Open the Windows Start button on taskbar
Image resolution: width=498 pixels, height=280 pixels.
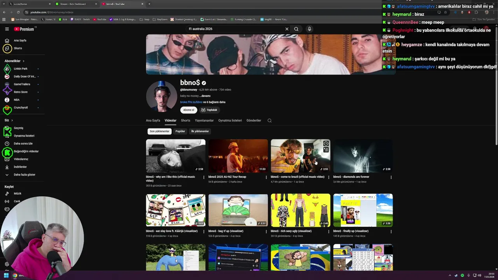click(x=6, y=275)
